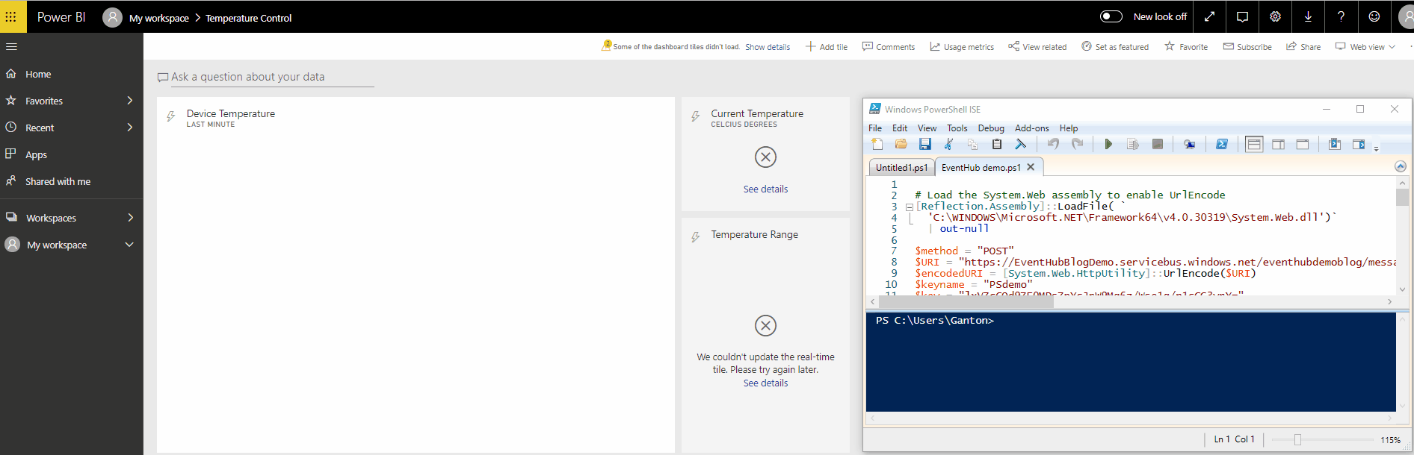Screen dimensions: 1414x455
Task: Open Usage metrics for the dashboard
Action: [x=962, y=47]
